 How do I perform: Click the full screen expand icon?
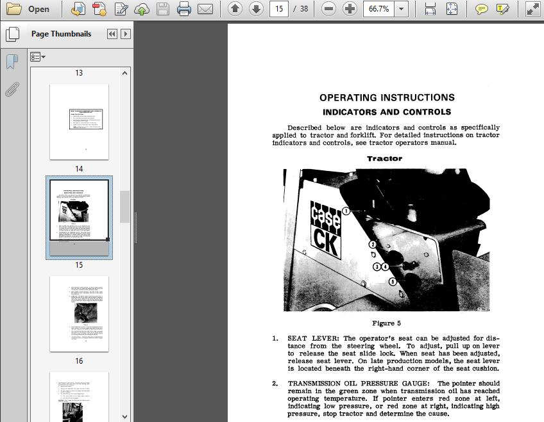532,9
